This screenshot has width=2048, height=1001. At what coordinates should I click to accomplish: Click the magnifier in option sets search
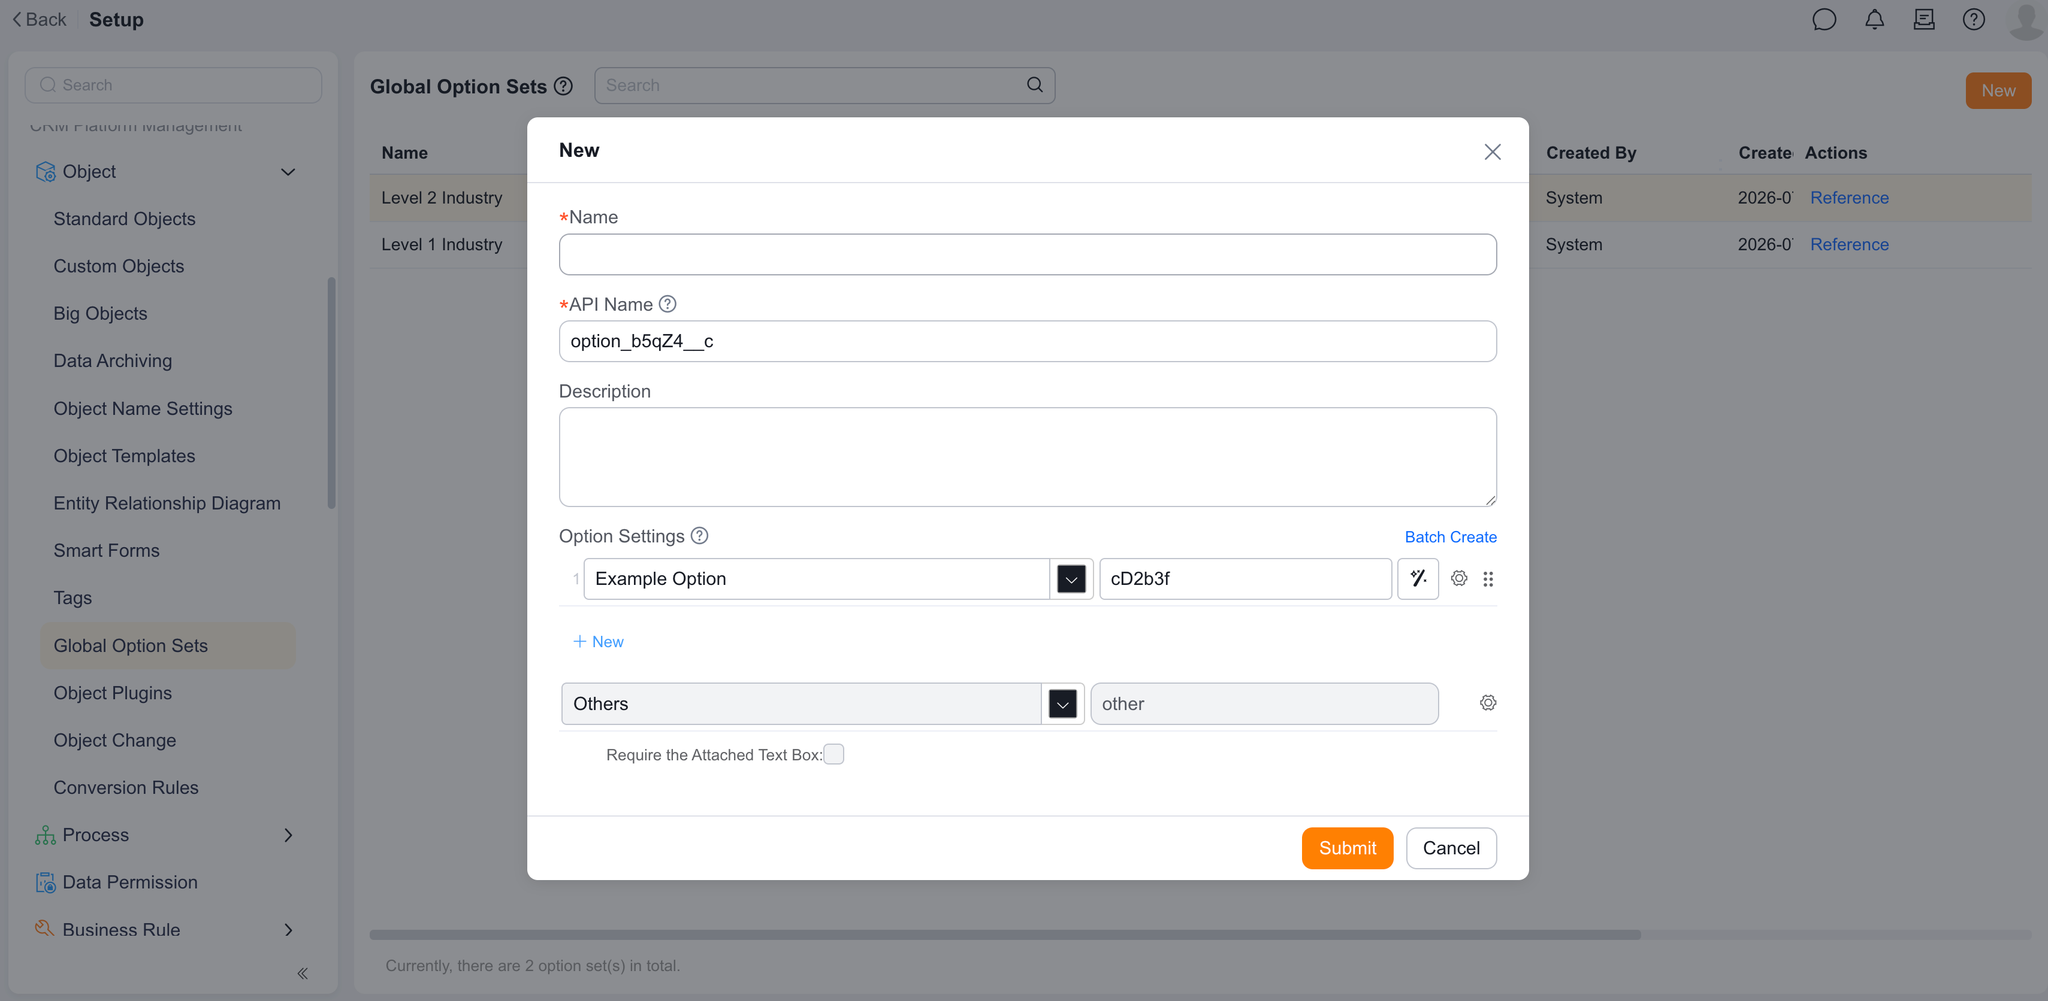[x=1034, y=85]
